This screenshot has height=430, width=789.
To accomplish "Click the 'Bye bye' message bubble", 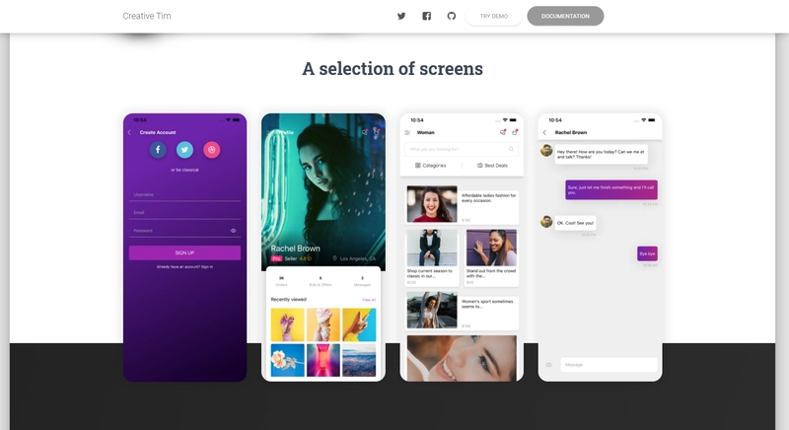I will [x=648, y=253].
